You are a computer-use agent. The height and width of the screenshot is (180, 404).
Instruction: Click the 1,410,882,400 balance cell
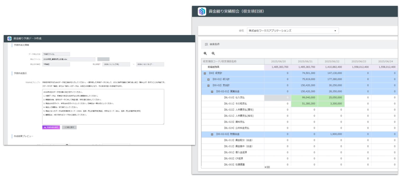(331, 67)
